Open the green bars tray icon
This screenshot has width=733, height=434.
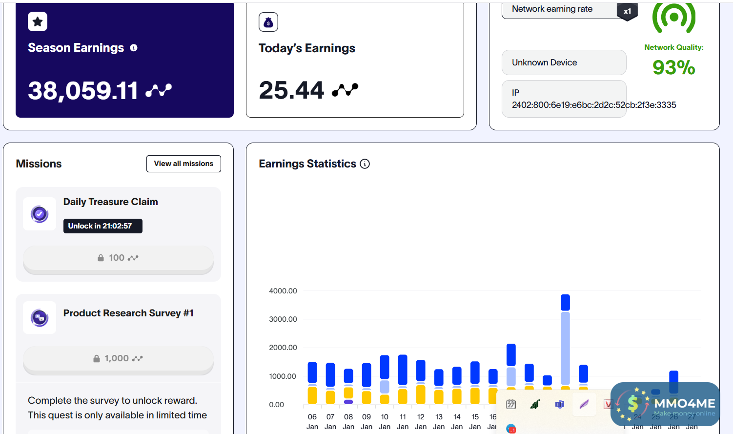pyautogui.click(x=535, y=404)
